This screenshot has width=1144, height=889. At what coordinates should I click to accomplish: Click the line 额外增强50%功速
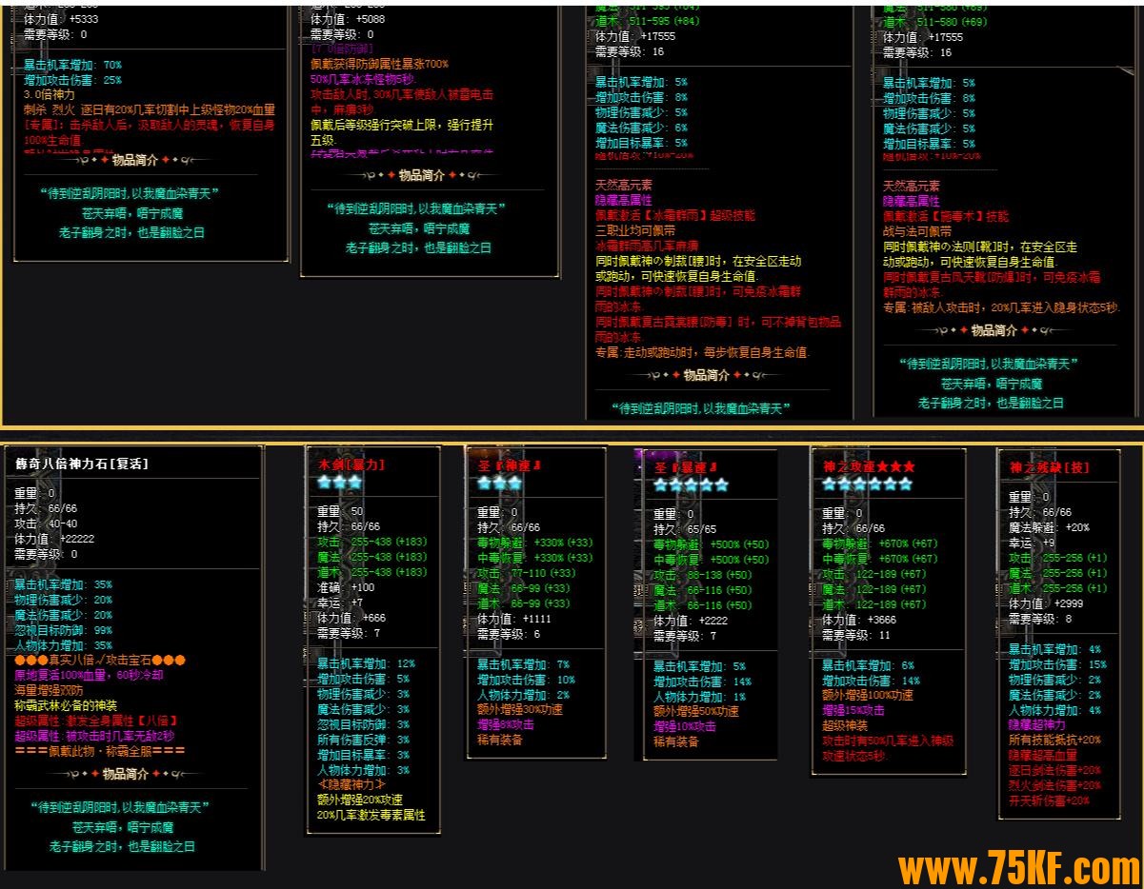pos(696,711)
